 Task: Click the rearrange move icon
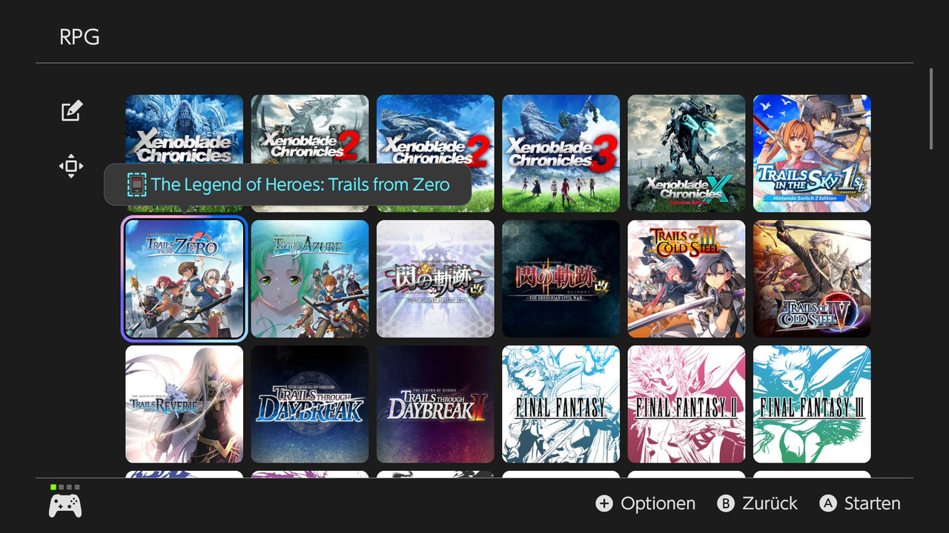pos(71,167)
